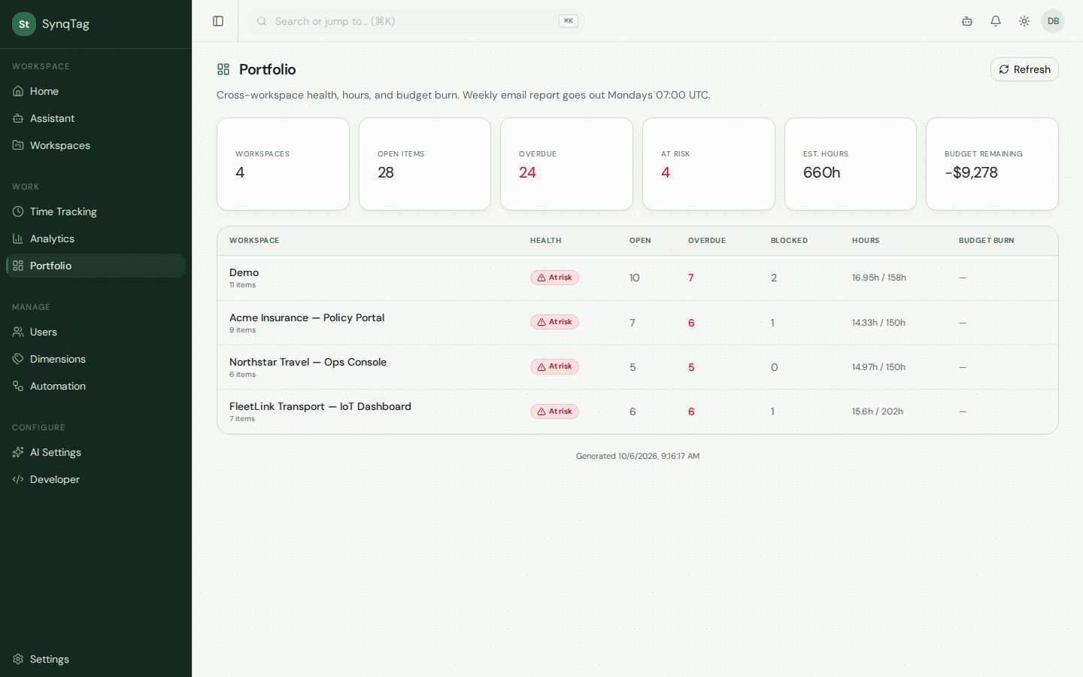Click the Workspaces icon in sidebar
The image size is (1083, 677).
18,145
